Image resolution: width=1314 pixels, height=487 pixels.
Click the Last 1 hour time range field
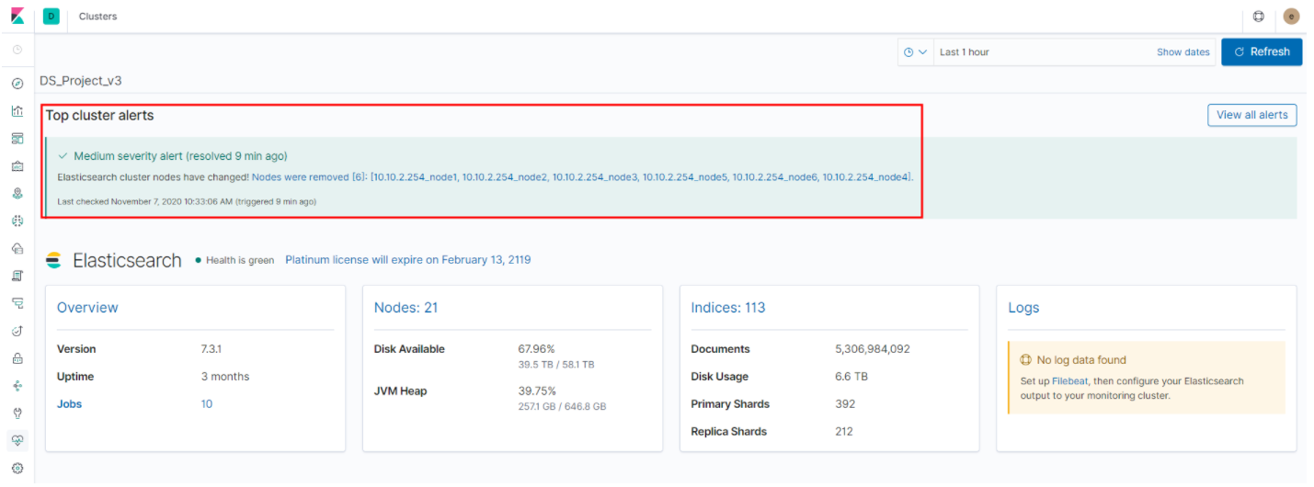(1044, 52)
